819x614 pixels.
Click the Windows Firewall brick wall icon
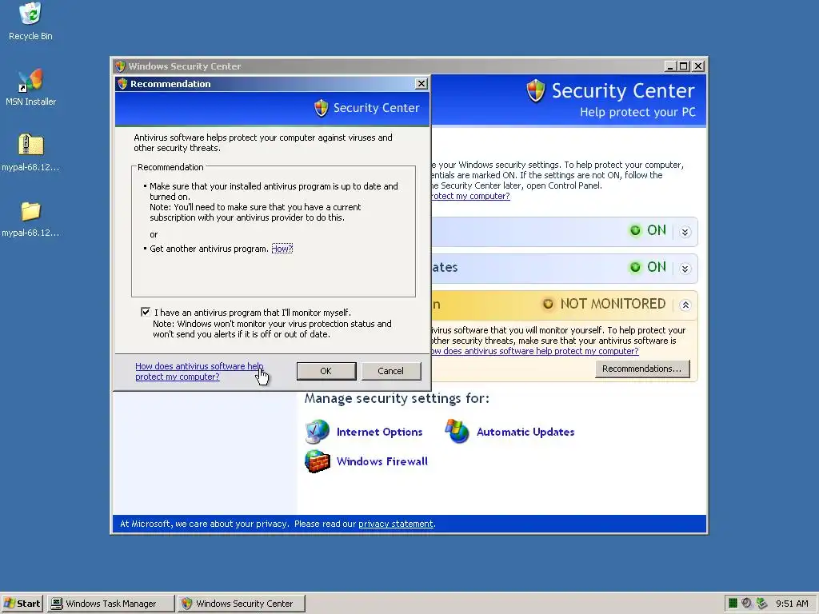pos(317,461)
